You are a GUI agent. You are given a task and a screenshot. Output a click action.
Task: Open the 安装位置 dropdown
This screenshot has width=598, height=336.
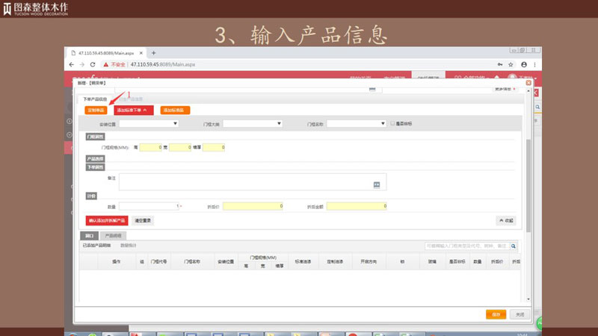click(x=144, y=123)
